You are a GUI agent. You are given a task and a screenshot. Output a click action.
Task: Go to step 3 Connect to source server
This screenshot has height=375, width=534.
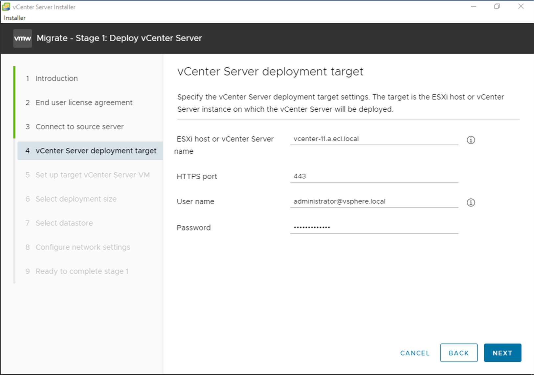click(x=75, y=127)
